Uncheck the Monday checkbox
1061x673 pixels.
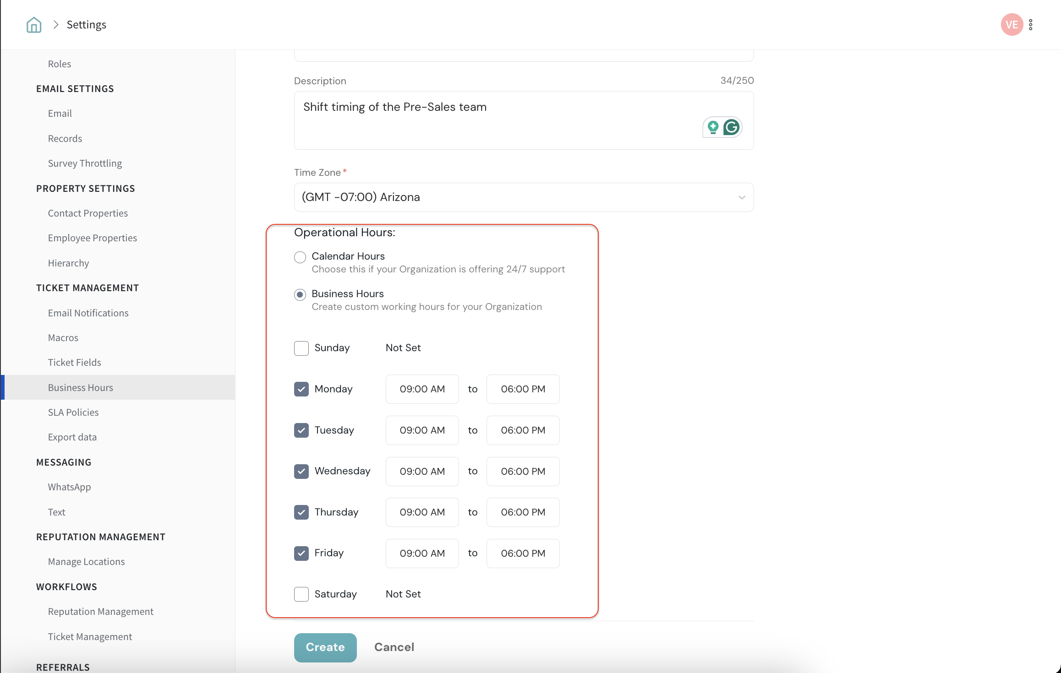point(301,389)
